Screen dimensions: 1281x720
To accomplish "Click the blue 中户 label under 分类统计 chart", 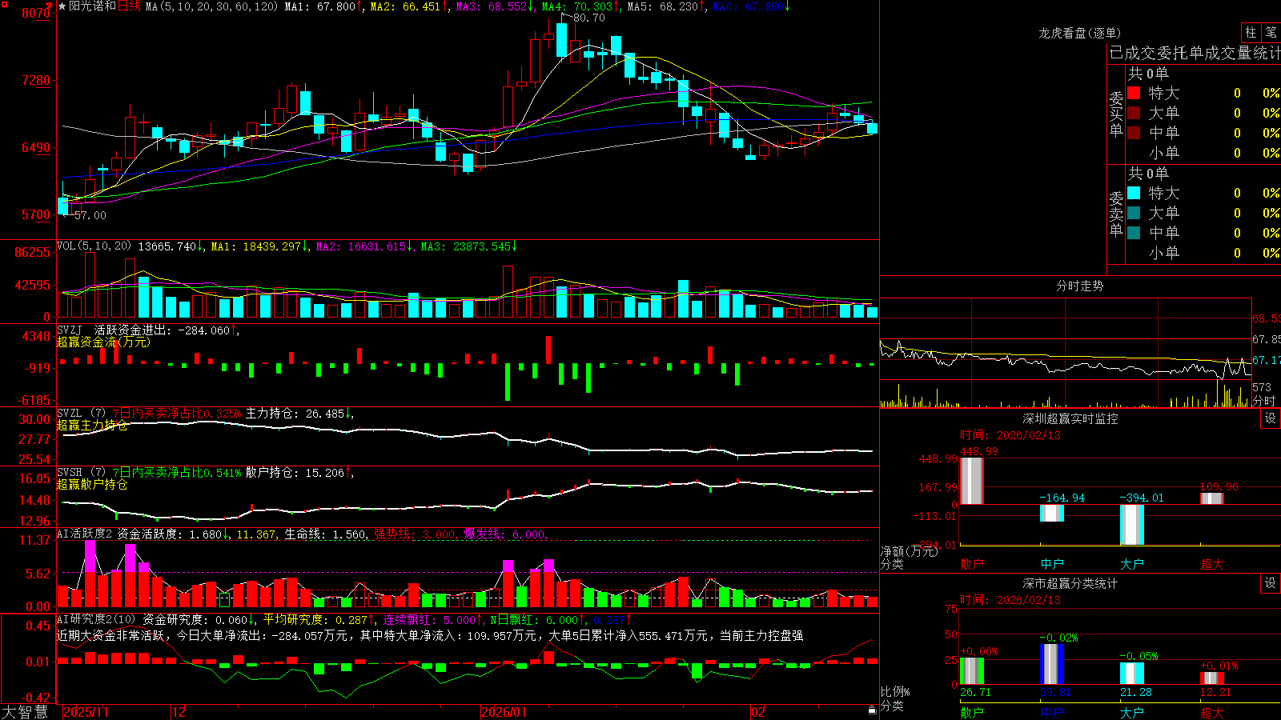I will [x=1051, y=713].
